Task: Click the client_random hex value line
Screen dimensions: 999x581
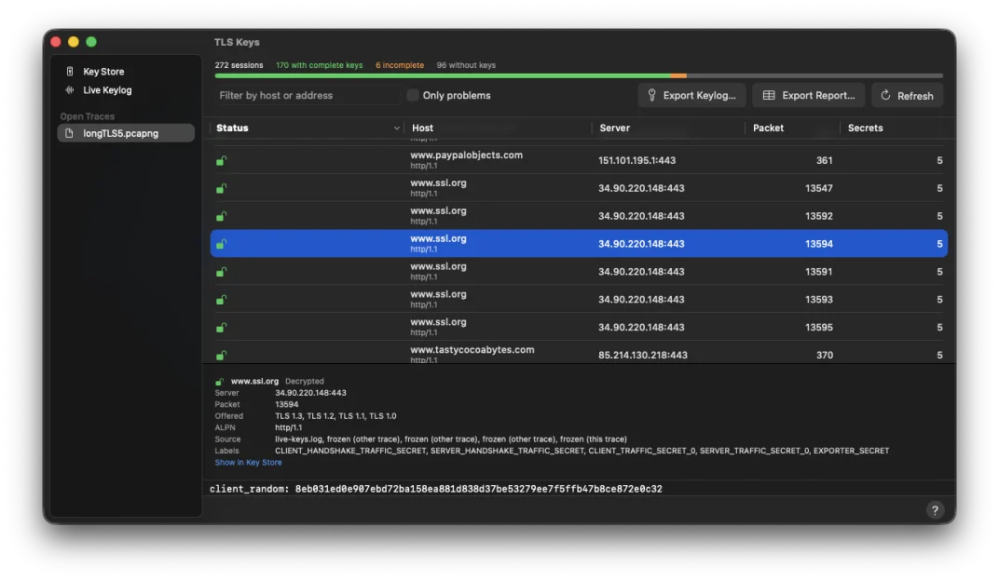Action: tap(436, 489)
